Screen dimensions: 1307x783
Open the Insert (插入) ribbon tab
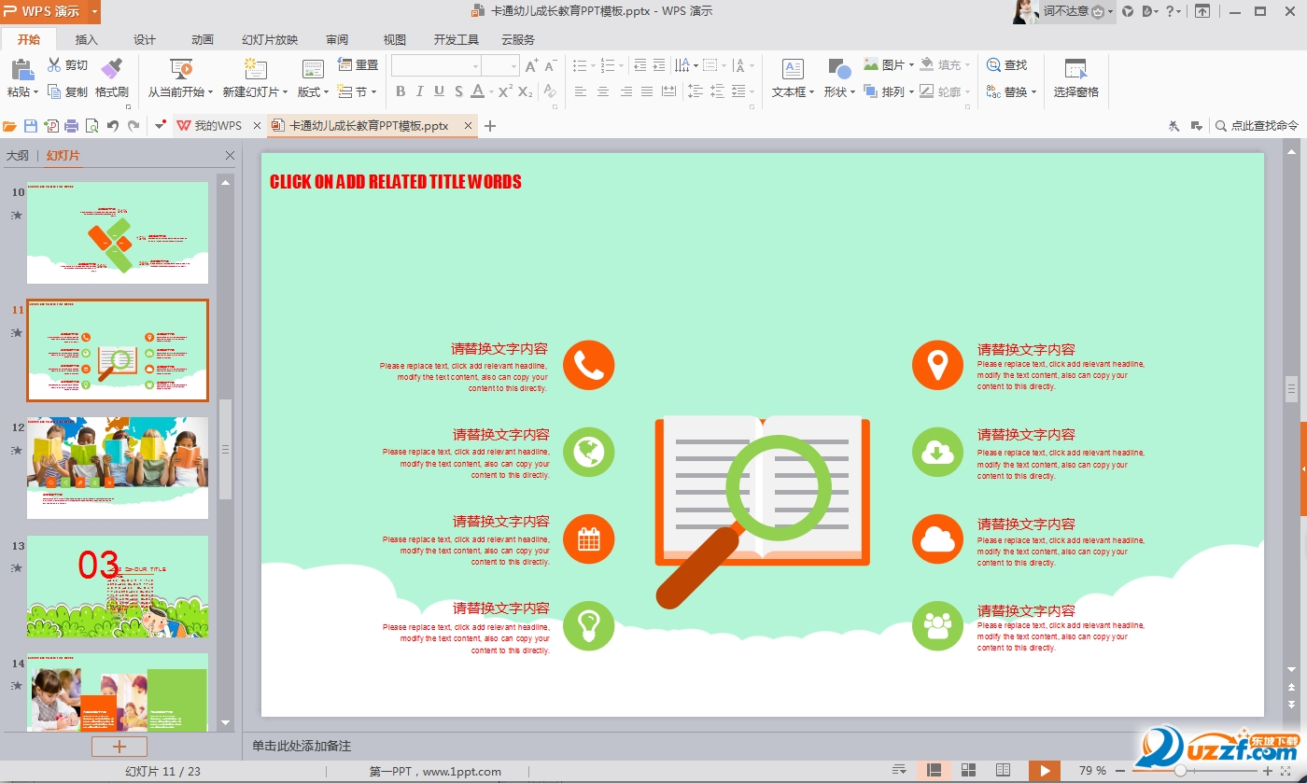pyautogui.click(x=87, y=40)
